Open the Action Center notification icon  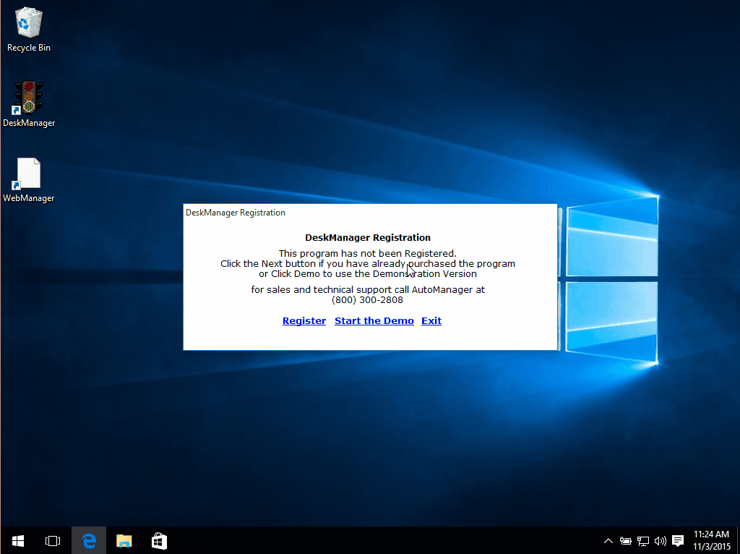coord(677,540)
